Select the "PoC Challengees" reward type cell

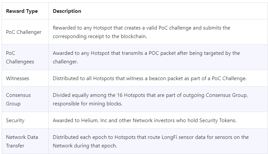20,57
